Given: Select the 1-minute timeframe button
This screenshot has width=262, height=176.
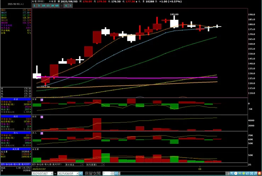Looking at the screenshot, I should pos(34,6).
